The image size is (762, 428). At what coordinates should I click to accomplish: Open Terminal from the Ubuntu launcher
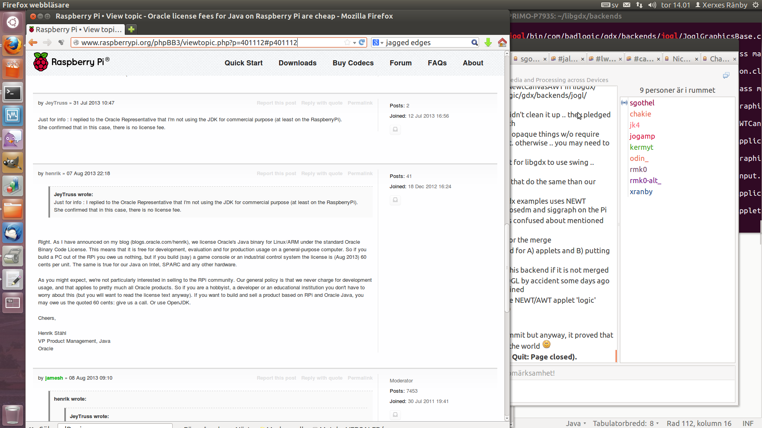[13, 93]
